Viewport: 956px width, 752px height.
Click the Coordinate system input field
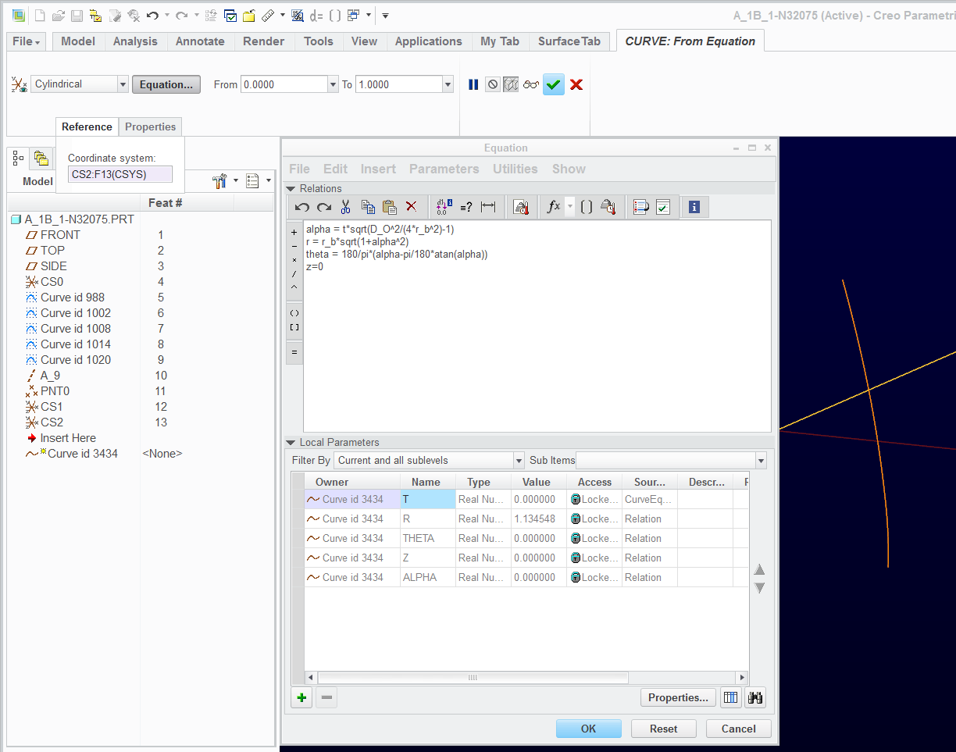pos(119,173)
